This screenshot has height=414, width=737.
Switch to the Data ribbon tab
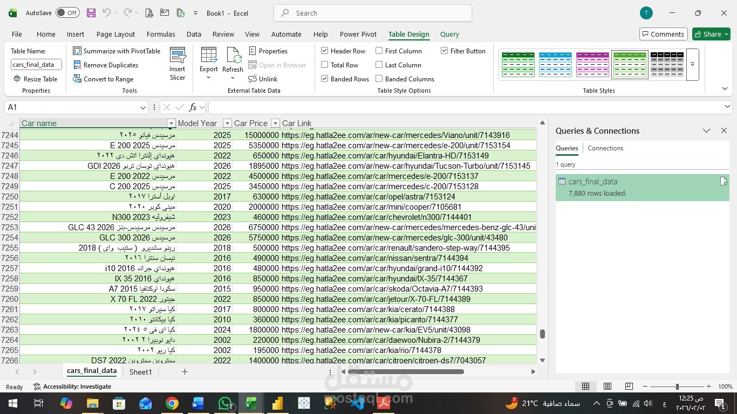(194, 34)
